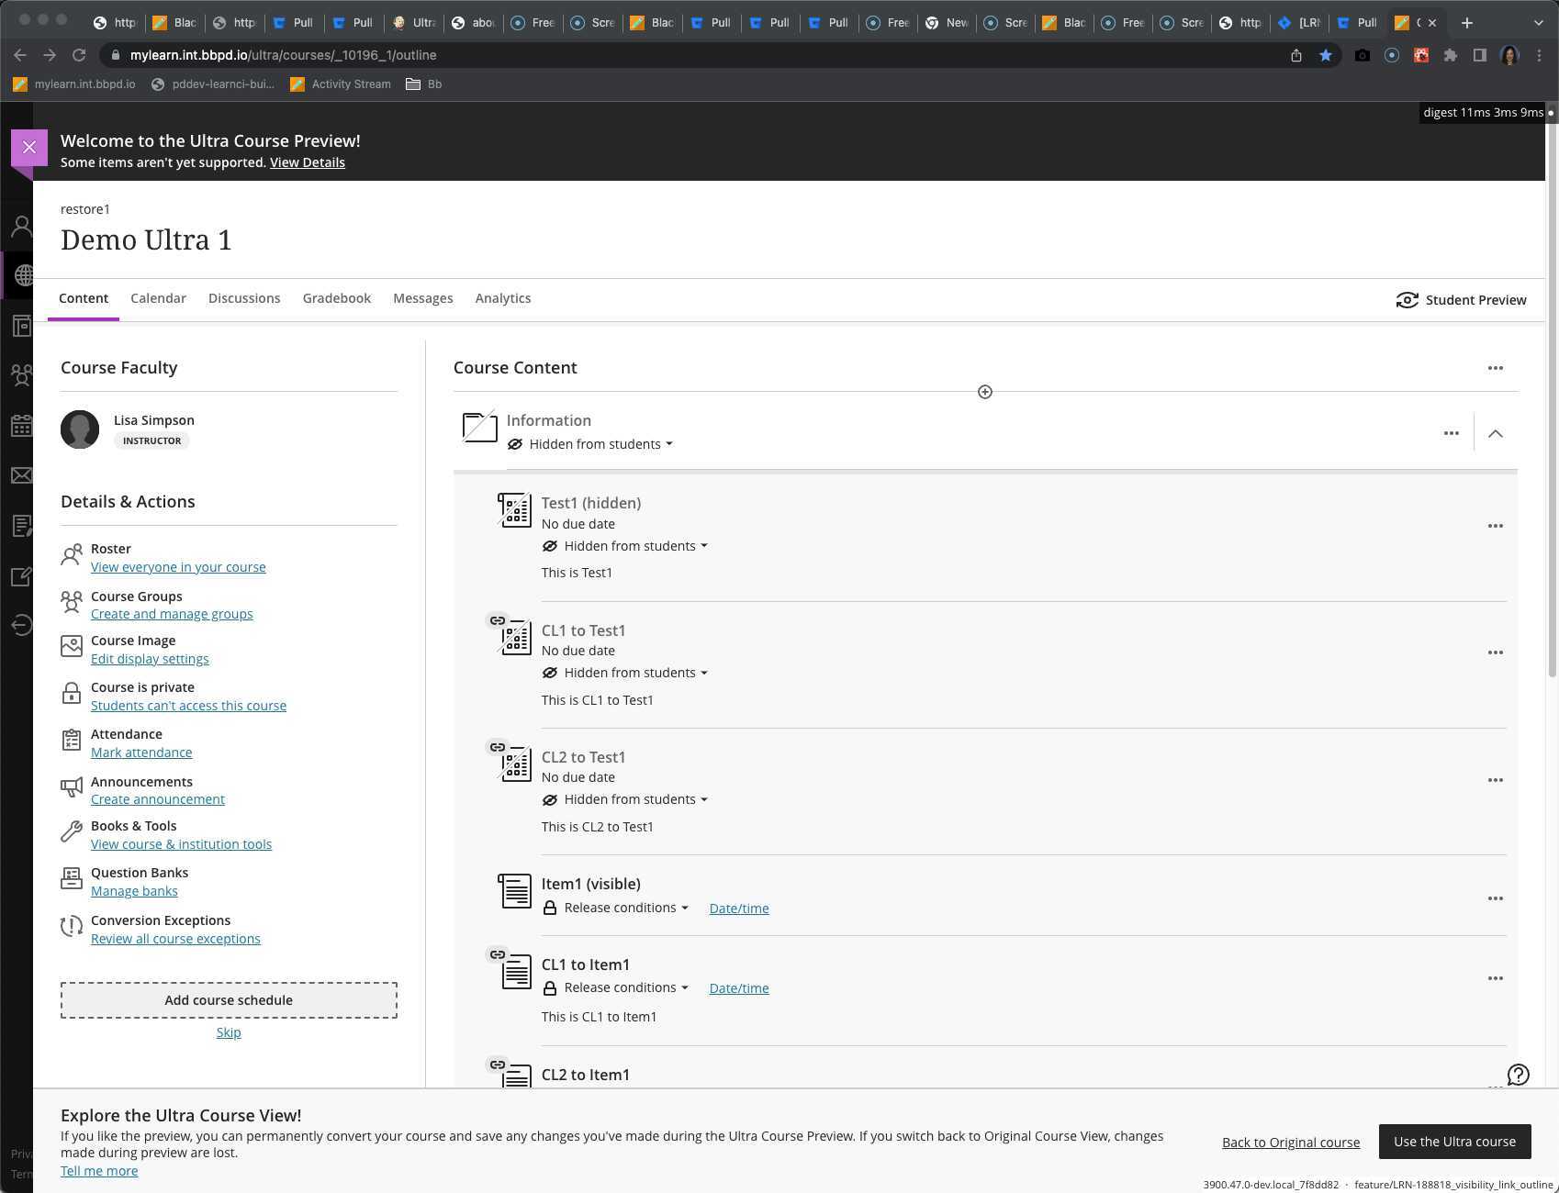Click the Add course schedule box
Viewport: 1559px width, 1193px height.
coord(229,1000)
